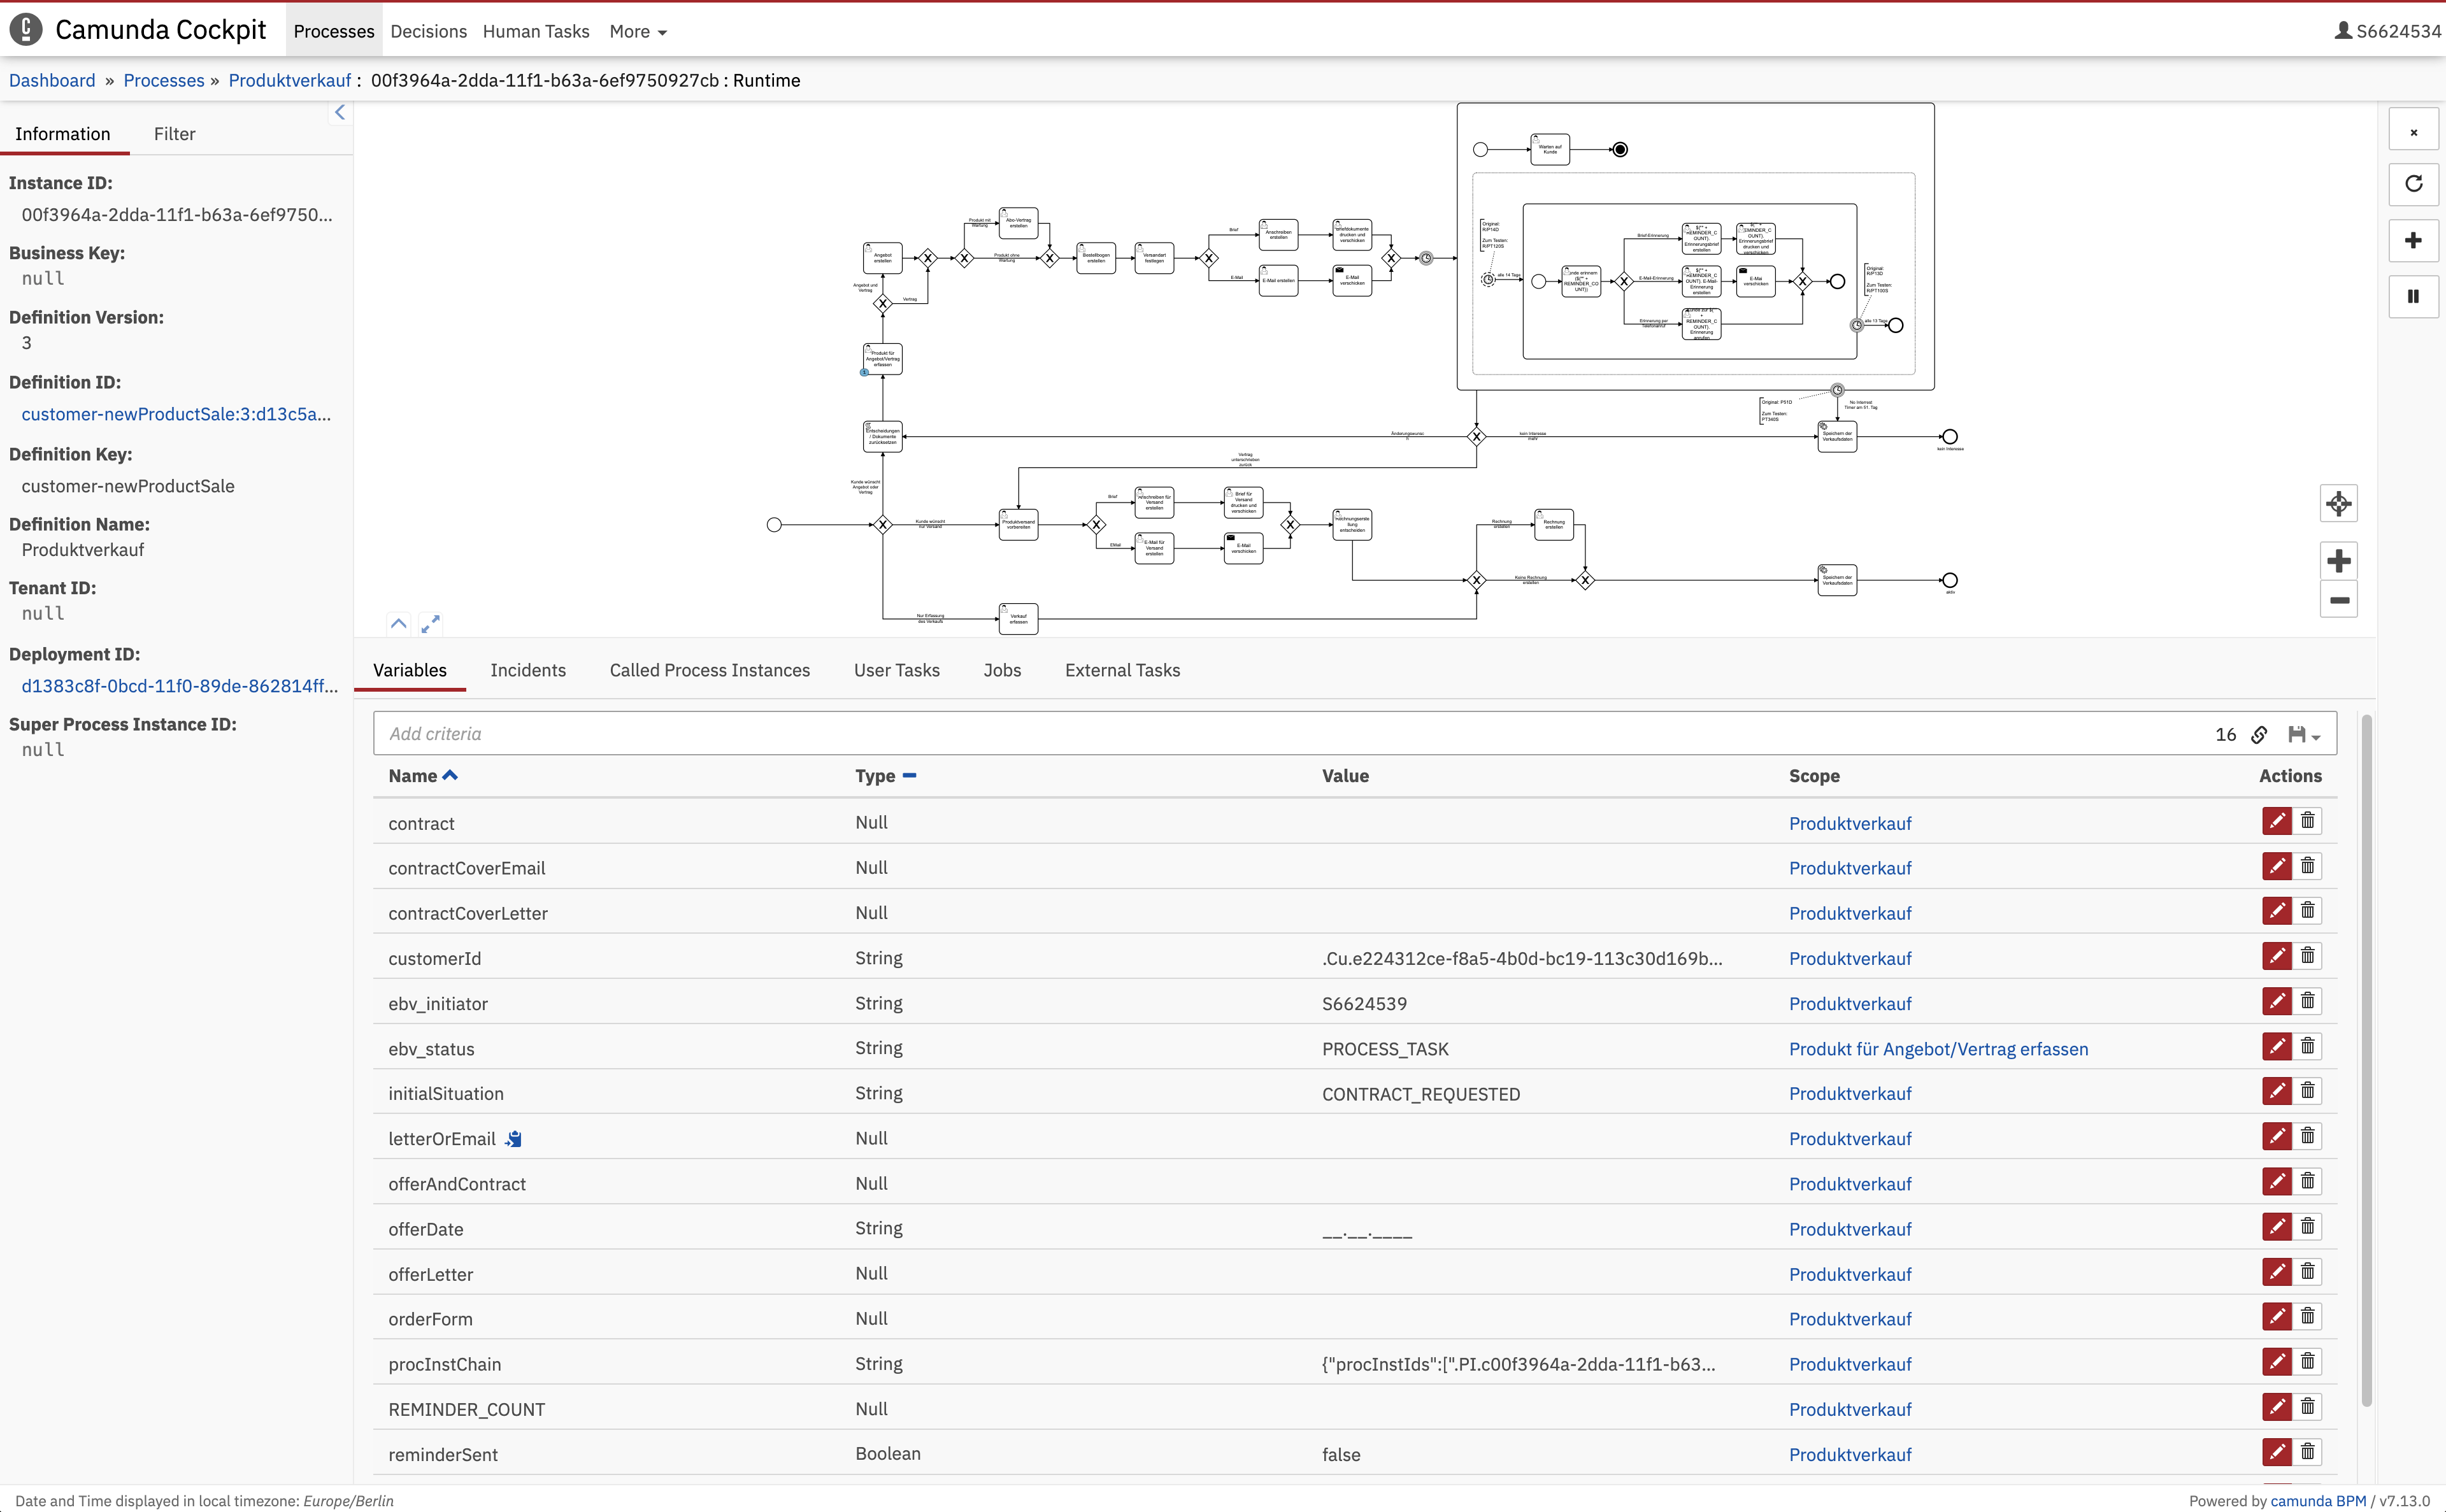
Task: Edit the customerId variable
Action: point(2277,956)
